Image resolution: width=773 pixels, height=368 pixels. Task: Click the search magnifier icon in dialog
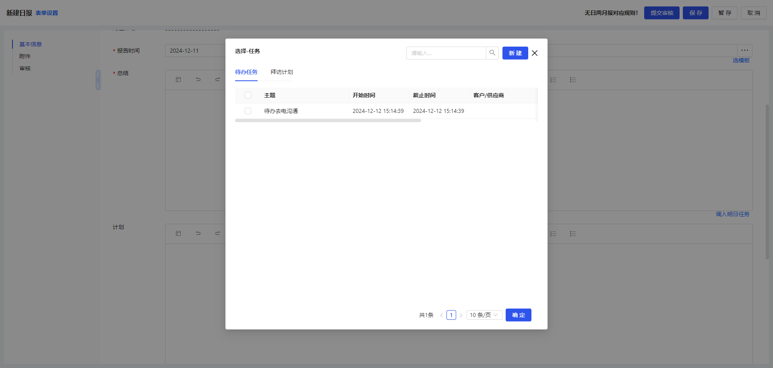point(492,53)
